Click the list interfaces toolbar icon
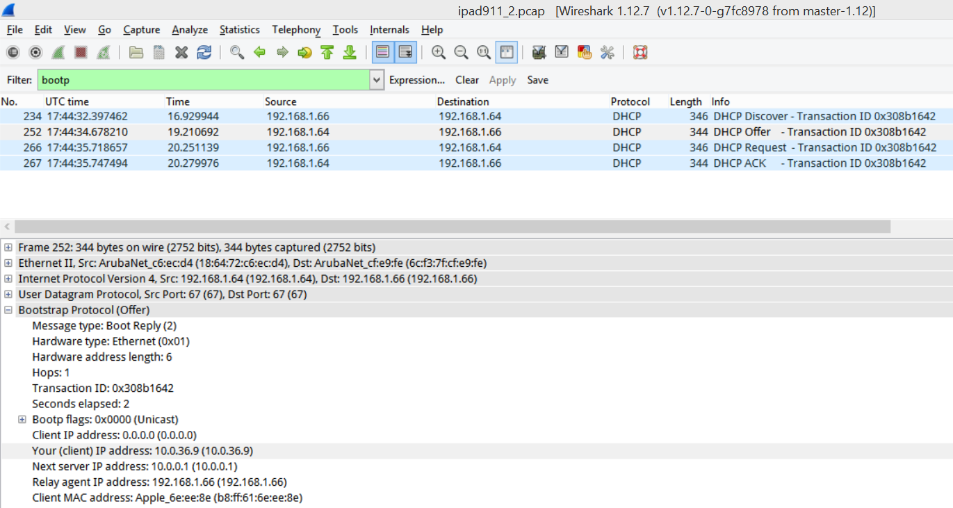This screenshot has height=508, width=953. (13, 53)
